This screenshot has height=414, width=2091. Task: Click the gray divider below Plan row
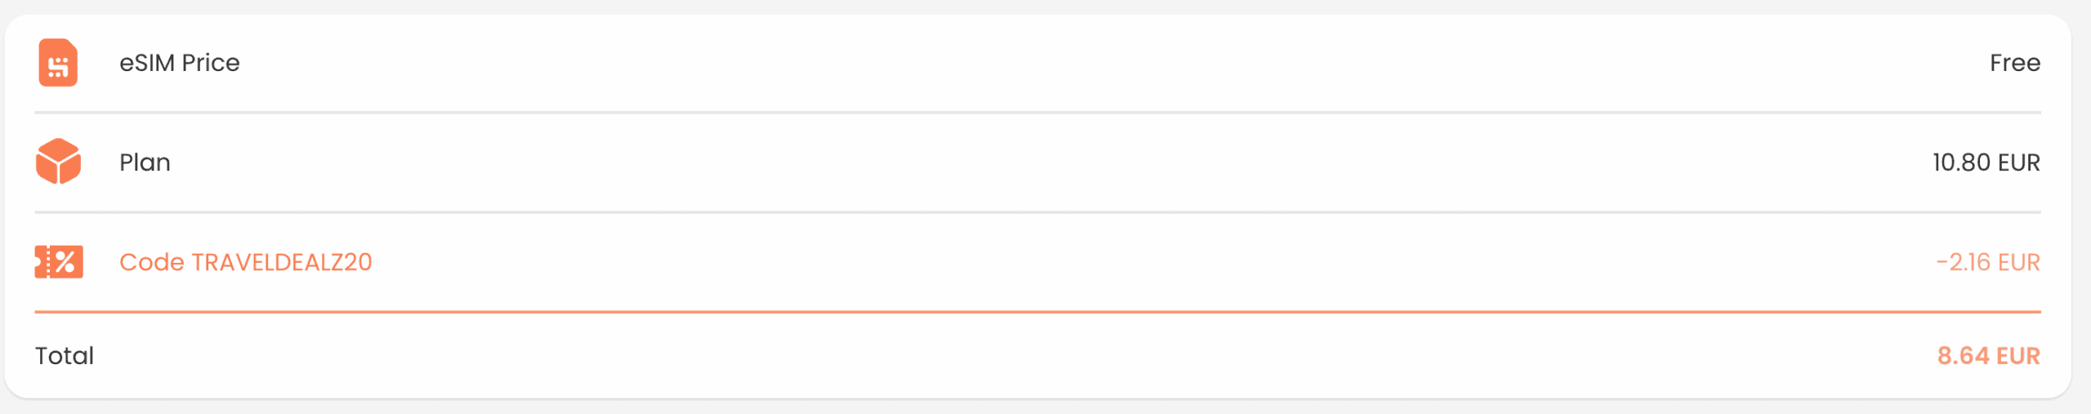coord(1037,212)
